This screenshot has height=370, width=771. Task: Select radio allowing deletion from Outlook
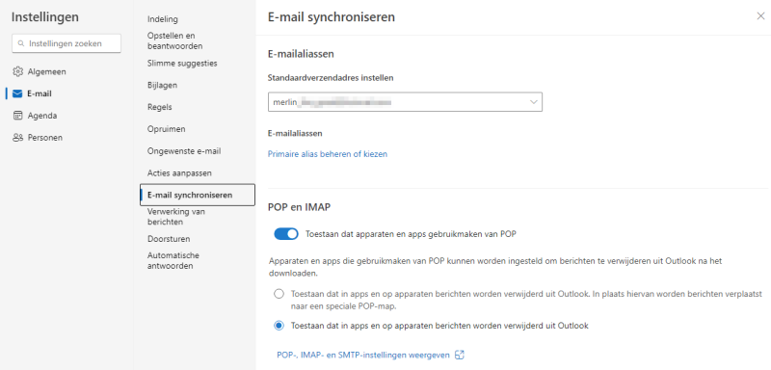click(x=279, y=326)
